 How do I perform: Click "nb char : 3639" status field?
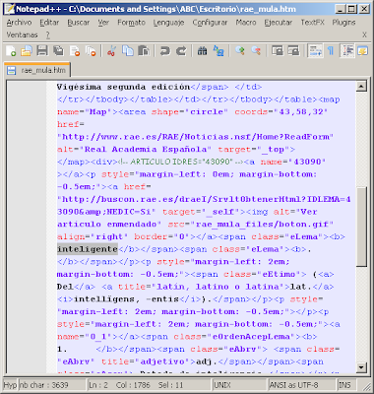(52, 385)
